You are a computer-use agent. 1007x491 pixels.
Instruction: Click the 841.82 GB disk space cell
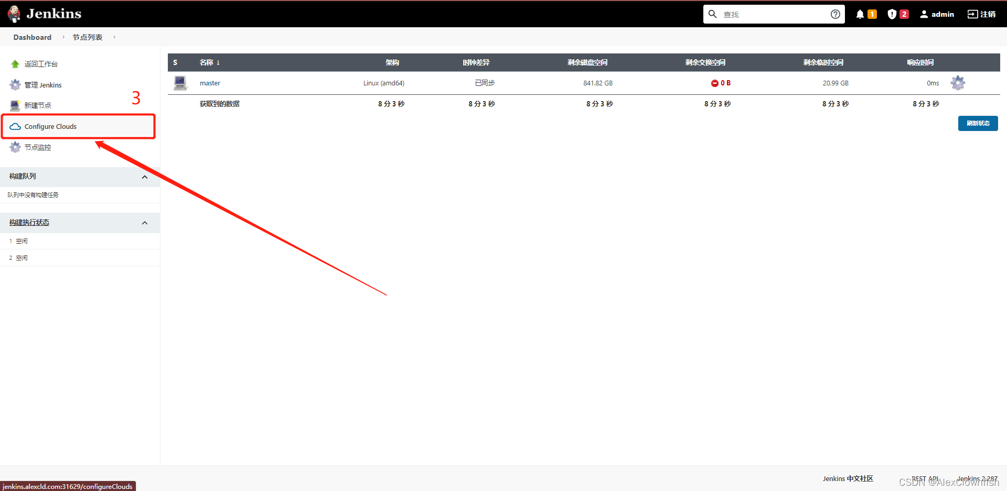[598, 83]
